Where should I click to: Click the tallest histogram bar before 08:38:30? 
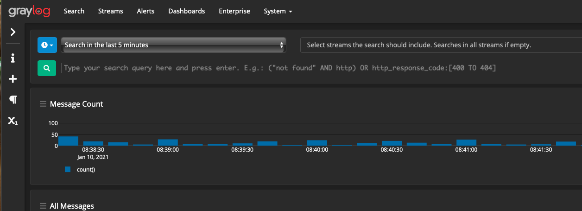pos(68,141)
